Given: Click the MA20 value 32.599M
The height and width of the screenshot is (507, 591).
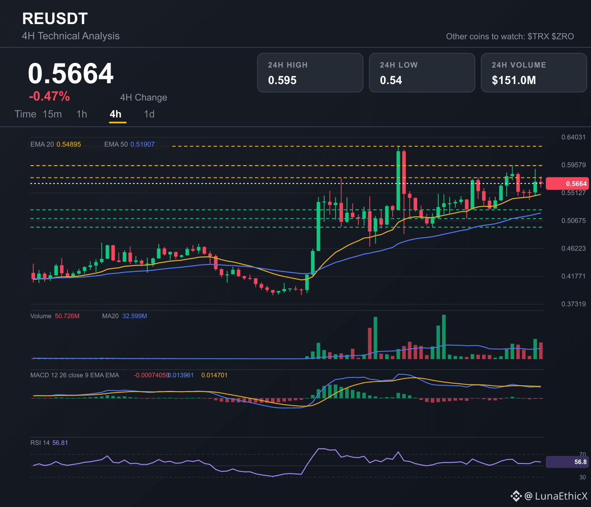Looking at the screenshot, I should pos(135,316).
